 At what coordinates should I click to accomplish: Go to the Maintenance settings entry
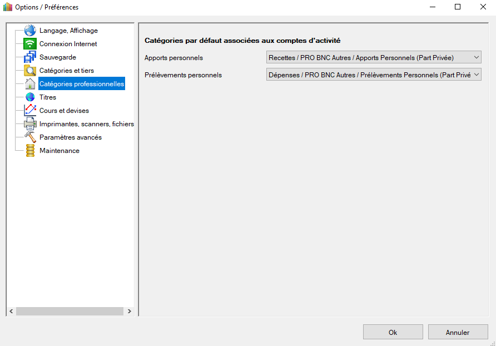(x=59, y=151)
